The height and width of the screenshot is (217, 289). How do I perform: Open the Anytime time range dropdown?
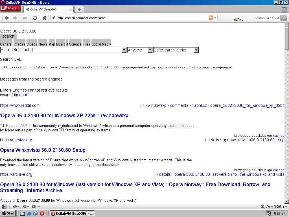click(140, 50)
